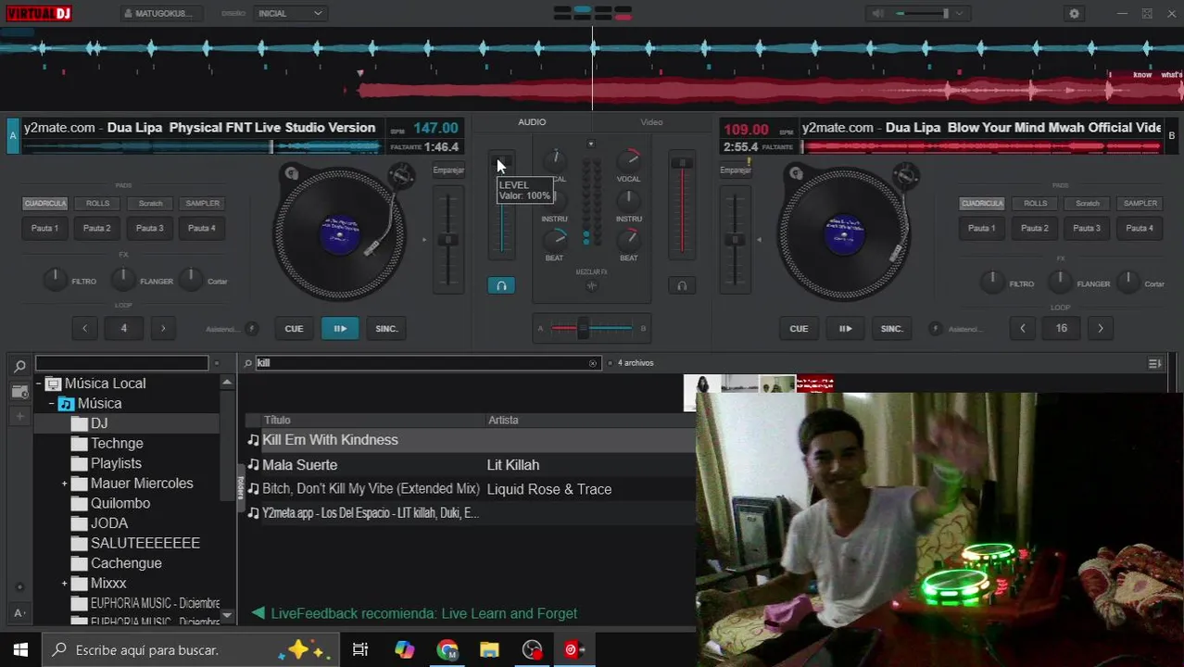The width and height of the screenshot is (1184, 667).
Task: Increase loop length on deck B
Action: (x=1101, y=328)
